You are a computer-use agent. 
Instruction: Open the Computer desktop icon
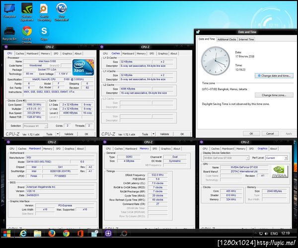tap(9, 11)
